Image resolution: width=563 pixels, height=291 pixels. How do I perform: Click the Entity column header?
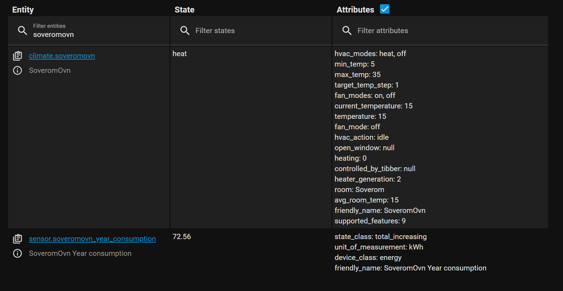tap(23, 10)
